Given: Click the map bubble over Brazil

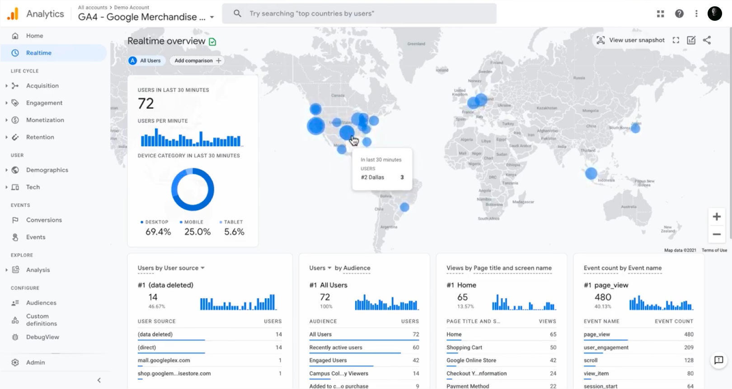Looking at the screenshot, I should tap(404, 207).
